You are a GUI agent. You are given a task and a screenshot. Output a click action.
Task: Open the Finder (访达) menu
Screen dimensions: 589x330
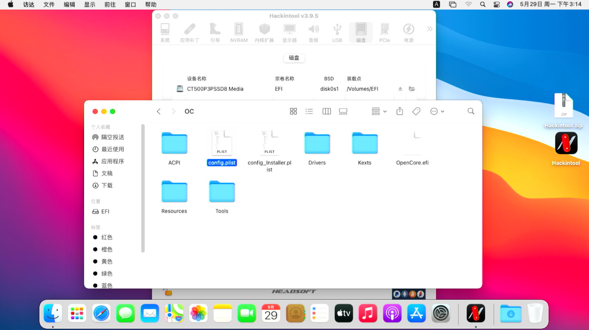click(x=28, y=4)
